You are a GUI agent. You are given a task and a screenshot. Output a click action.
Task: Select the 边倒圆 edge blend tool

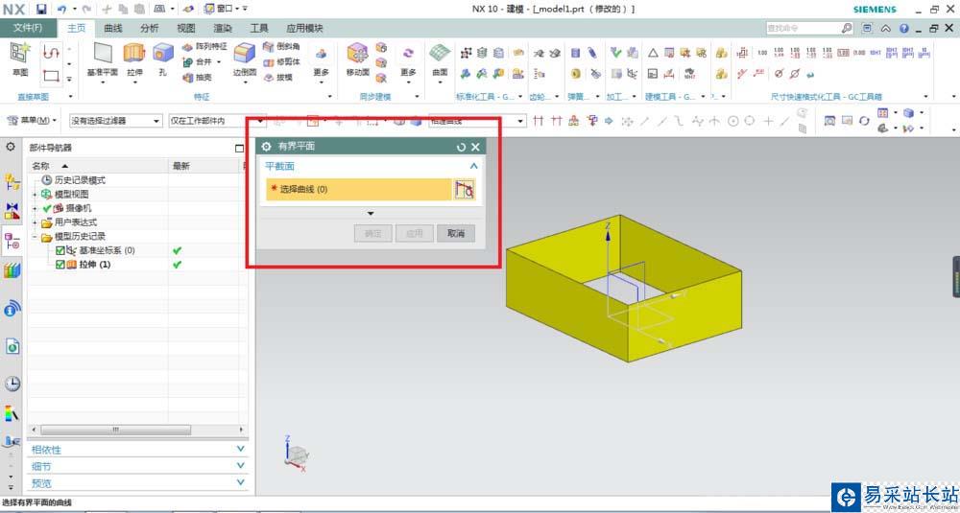point(244,59)
